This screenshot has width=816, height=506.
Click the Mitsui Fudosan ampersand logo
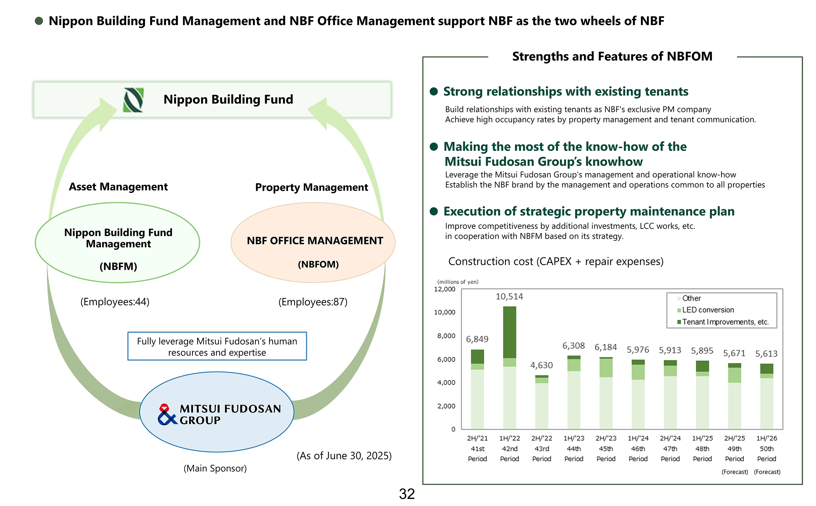tap(167, 415)
